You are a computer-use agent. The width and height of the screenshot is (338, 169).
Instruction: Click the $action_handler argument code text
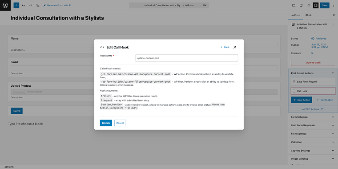click(x=112, y=105)
